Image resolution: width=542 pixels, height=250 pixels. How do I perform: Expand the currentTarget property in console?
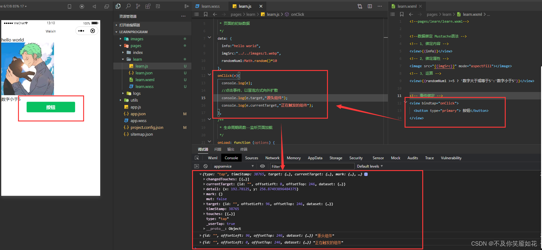[x=204, y=184]
